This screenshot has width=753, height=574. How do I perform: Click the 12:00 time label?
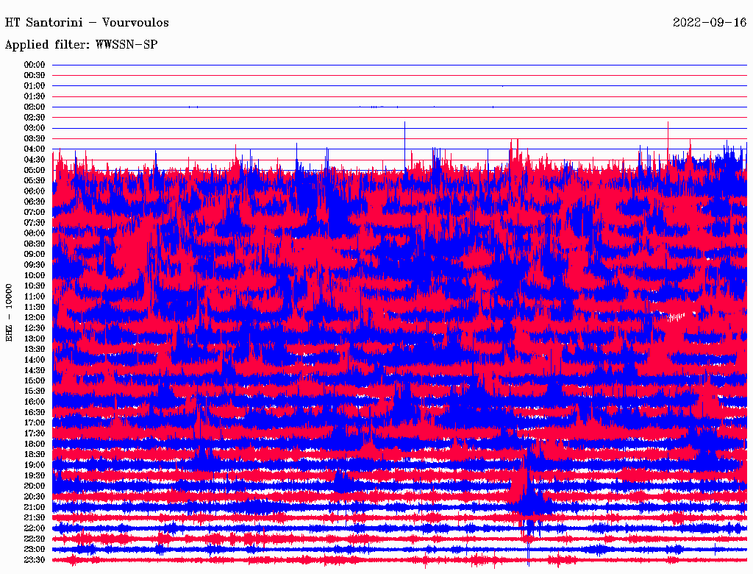click(x=34, y=317)
